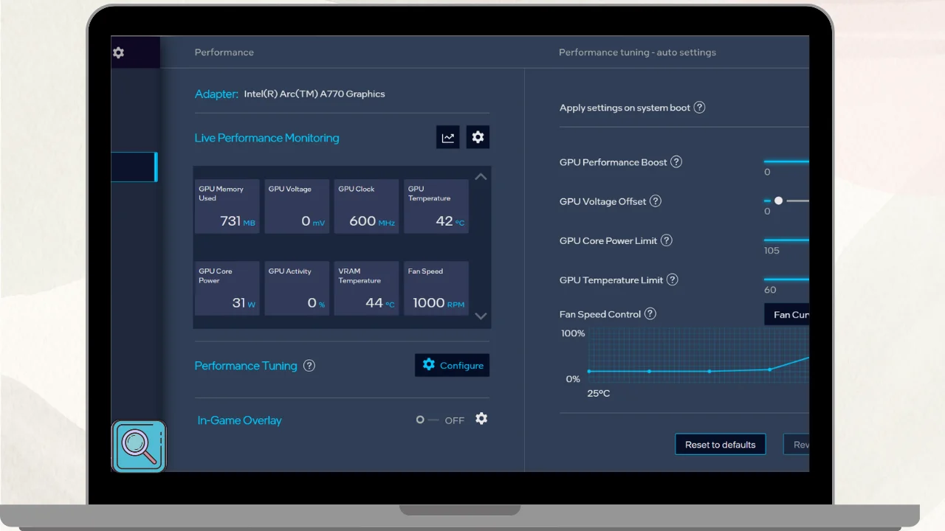This screenshot has width=945, height=531.
Task: Click the GPU Voltage Offset slider handle
Action: click(x=778, y=201)
